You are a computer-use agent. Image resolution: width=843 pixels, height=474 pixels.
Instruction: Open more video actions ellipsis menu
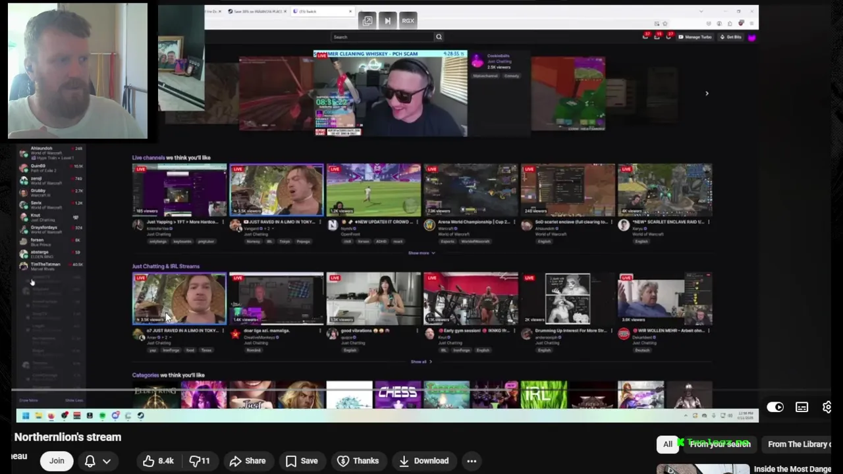click(472, 461)
